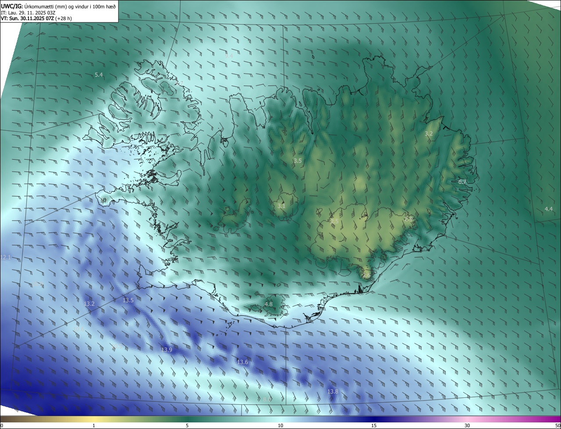Click the 13.8 value label
The image size is (561, 429).
tap(333, 391)
